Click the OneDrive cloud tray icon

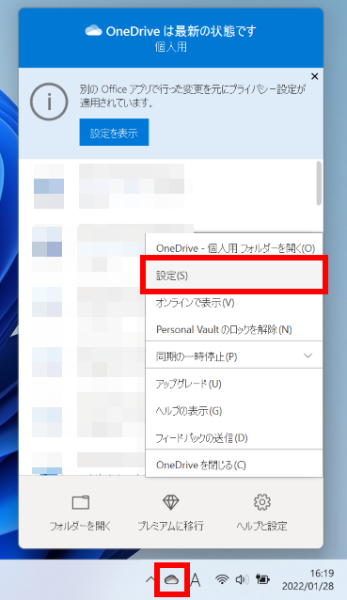(172, 579)
